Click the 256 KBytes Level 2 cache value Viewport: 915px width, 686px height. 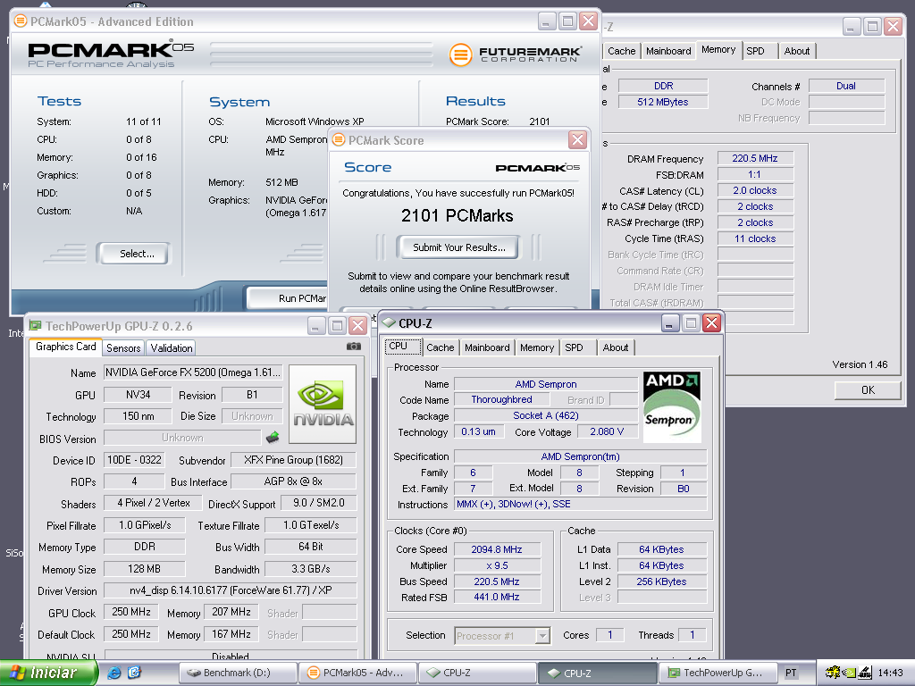pyautogui.click(x=662, y=581)
